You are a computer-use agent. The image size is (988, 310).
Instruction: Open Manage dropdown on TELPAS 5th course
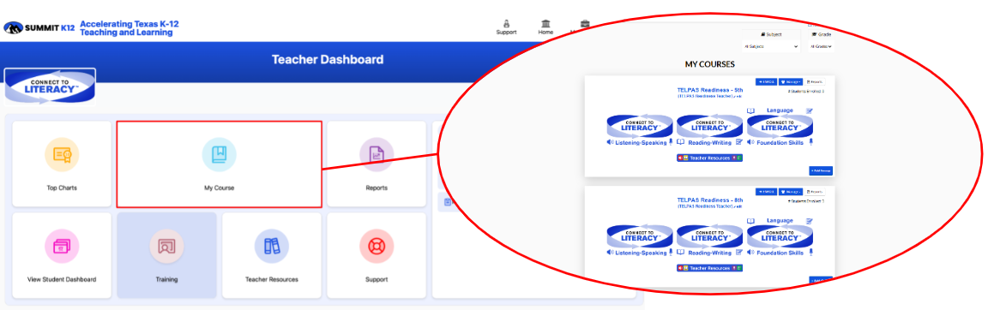(x=790, y=81)
